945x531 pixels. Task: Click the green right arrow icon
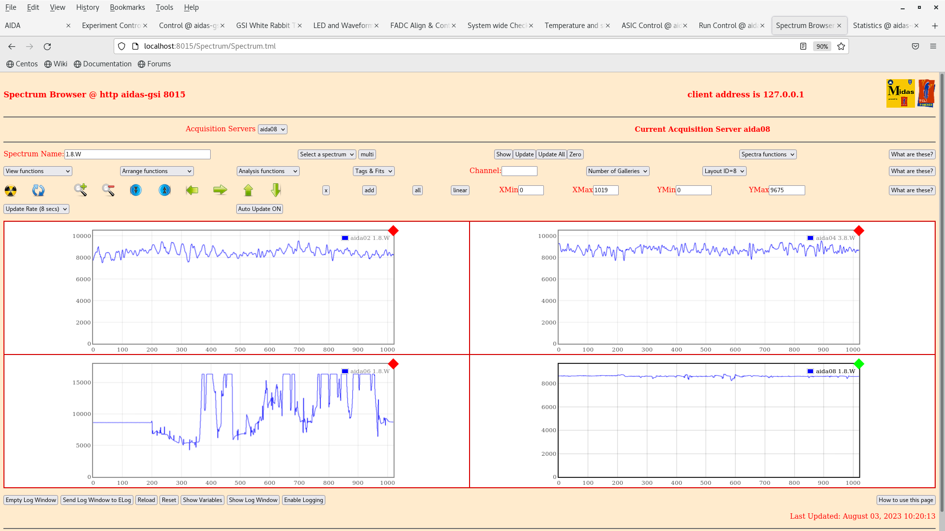pos(220,190)
